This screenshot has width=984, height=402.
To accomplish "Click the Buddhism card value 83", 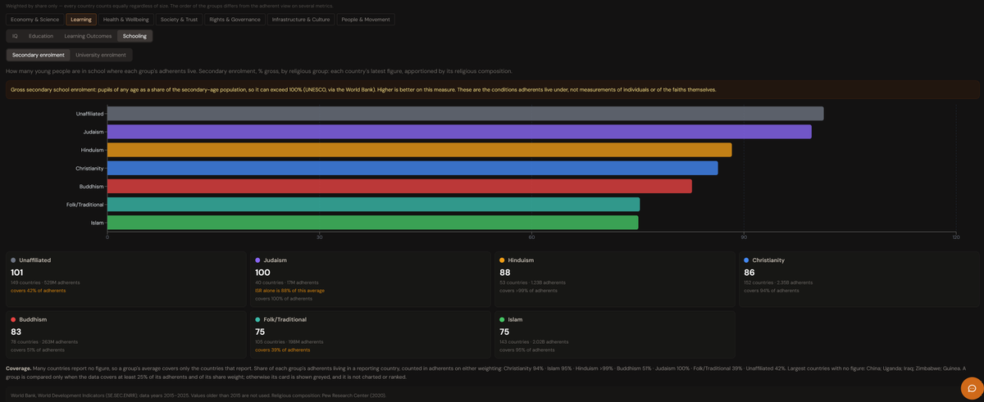I will [16, 332].
